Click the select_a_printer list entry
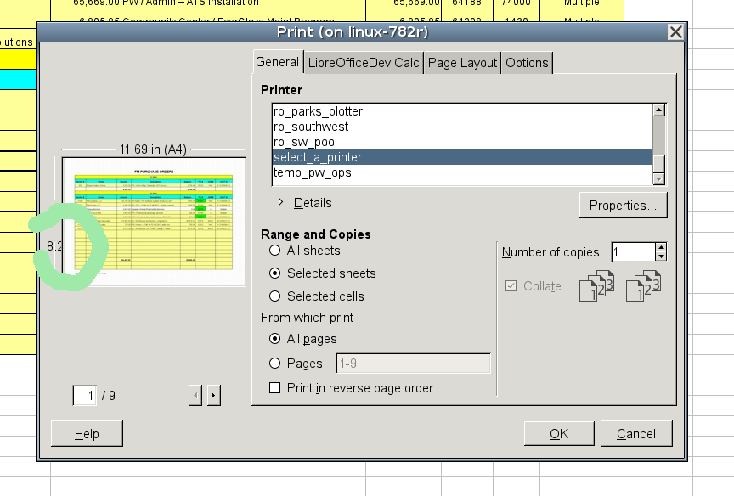The image size is (734, 496). [462, 157]
